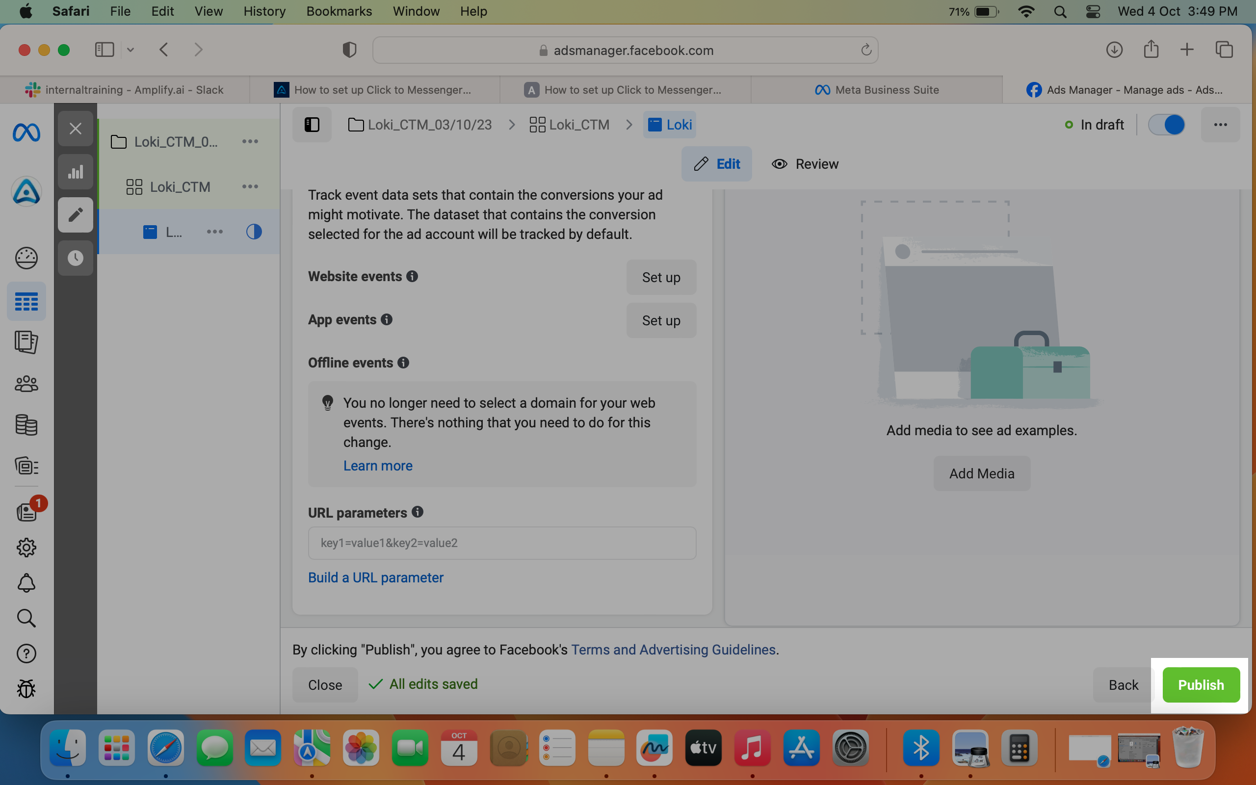Open Ads reporting document icon
The height and width of the screenshot is (785, 1256).
(x=26, y=342)
